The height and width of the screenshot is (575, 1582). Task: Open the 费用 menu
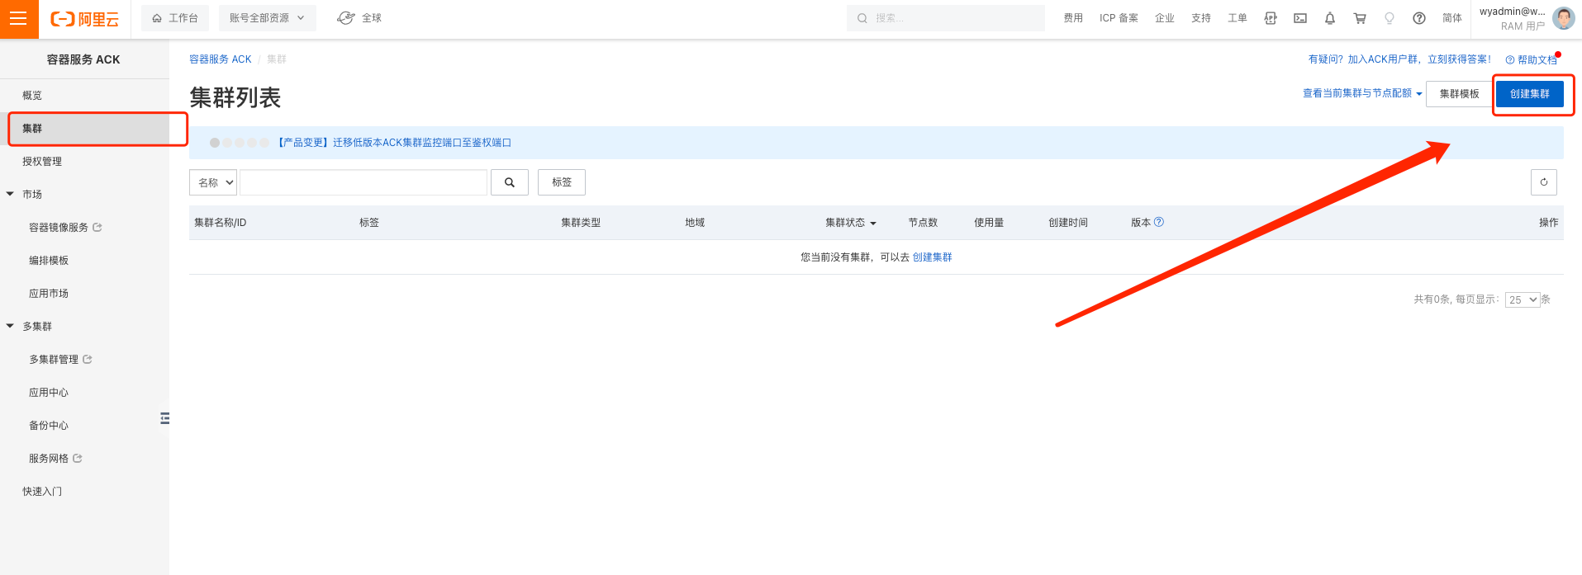click(x=1073, y=18)
